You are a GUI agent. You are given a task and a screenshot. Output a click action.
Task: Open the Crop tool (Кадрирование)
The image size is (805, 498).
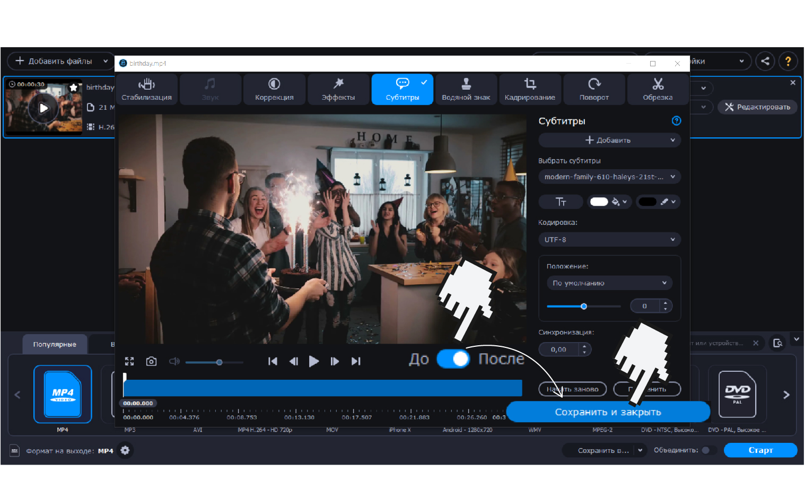pyautogui.click(x=530, y=89)
